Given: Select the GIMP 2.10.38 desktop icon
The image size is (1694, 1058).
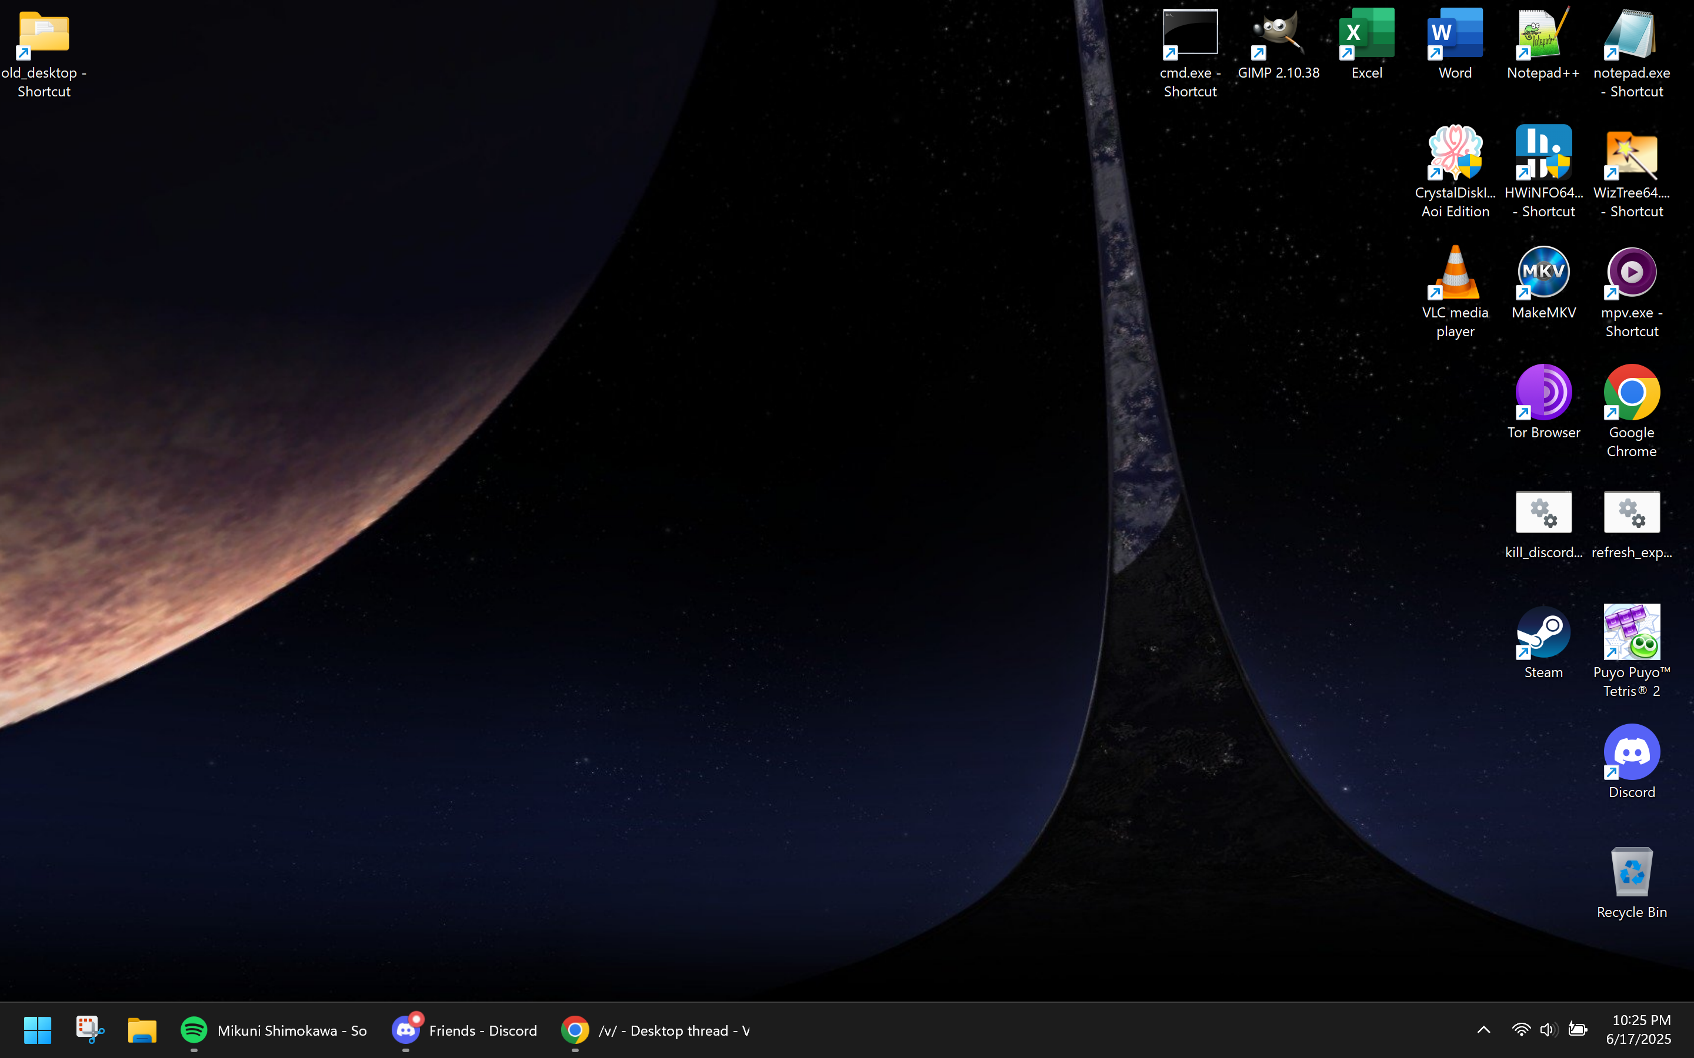Looking at the screenshot, I should tap(1278, 45).
